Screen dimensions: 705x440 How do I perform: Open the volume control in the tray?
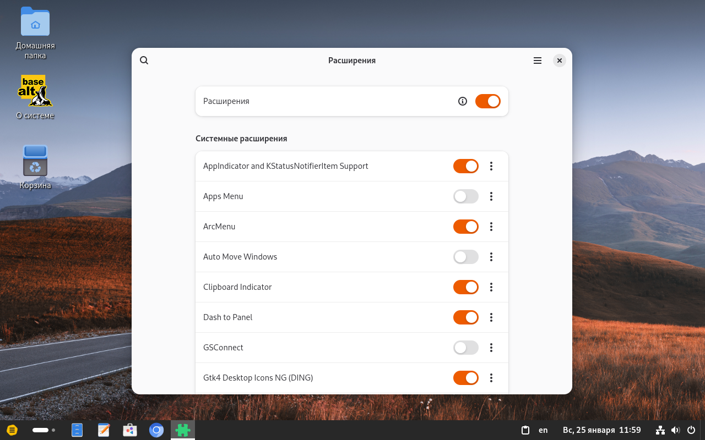point(675,430)
